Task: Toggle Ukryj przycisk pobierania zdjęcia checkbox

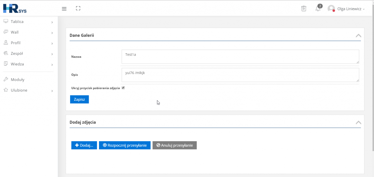Action: (123, 88)
